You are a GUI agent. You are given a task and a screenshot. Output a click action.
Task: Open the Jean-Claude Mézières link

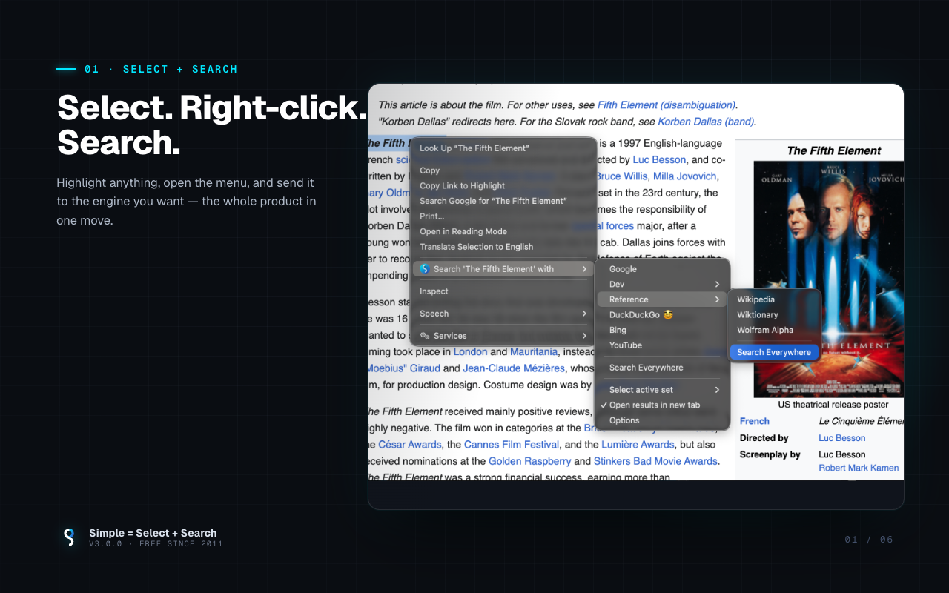coord(514,368)
